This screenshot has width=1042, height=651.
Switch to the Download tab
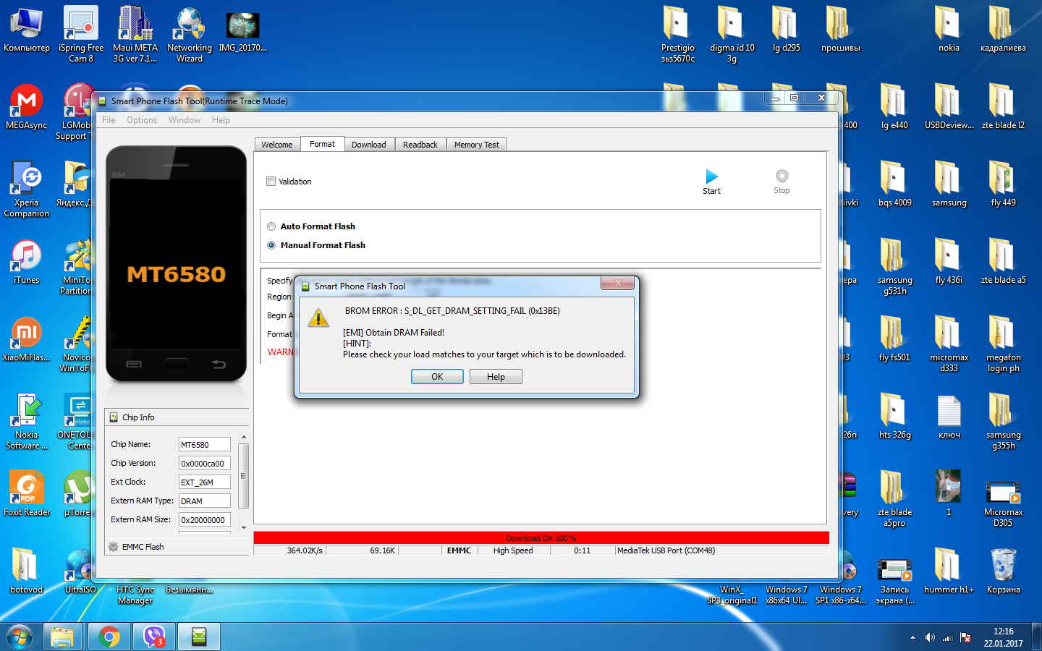point(368,145)
